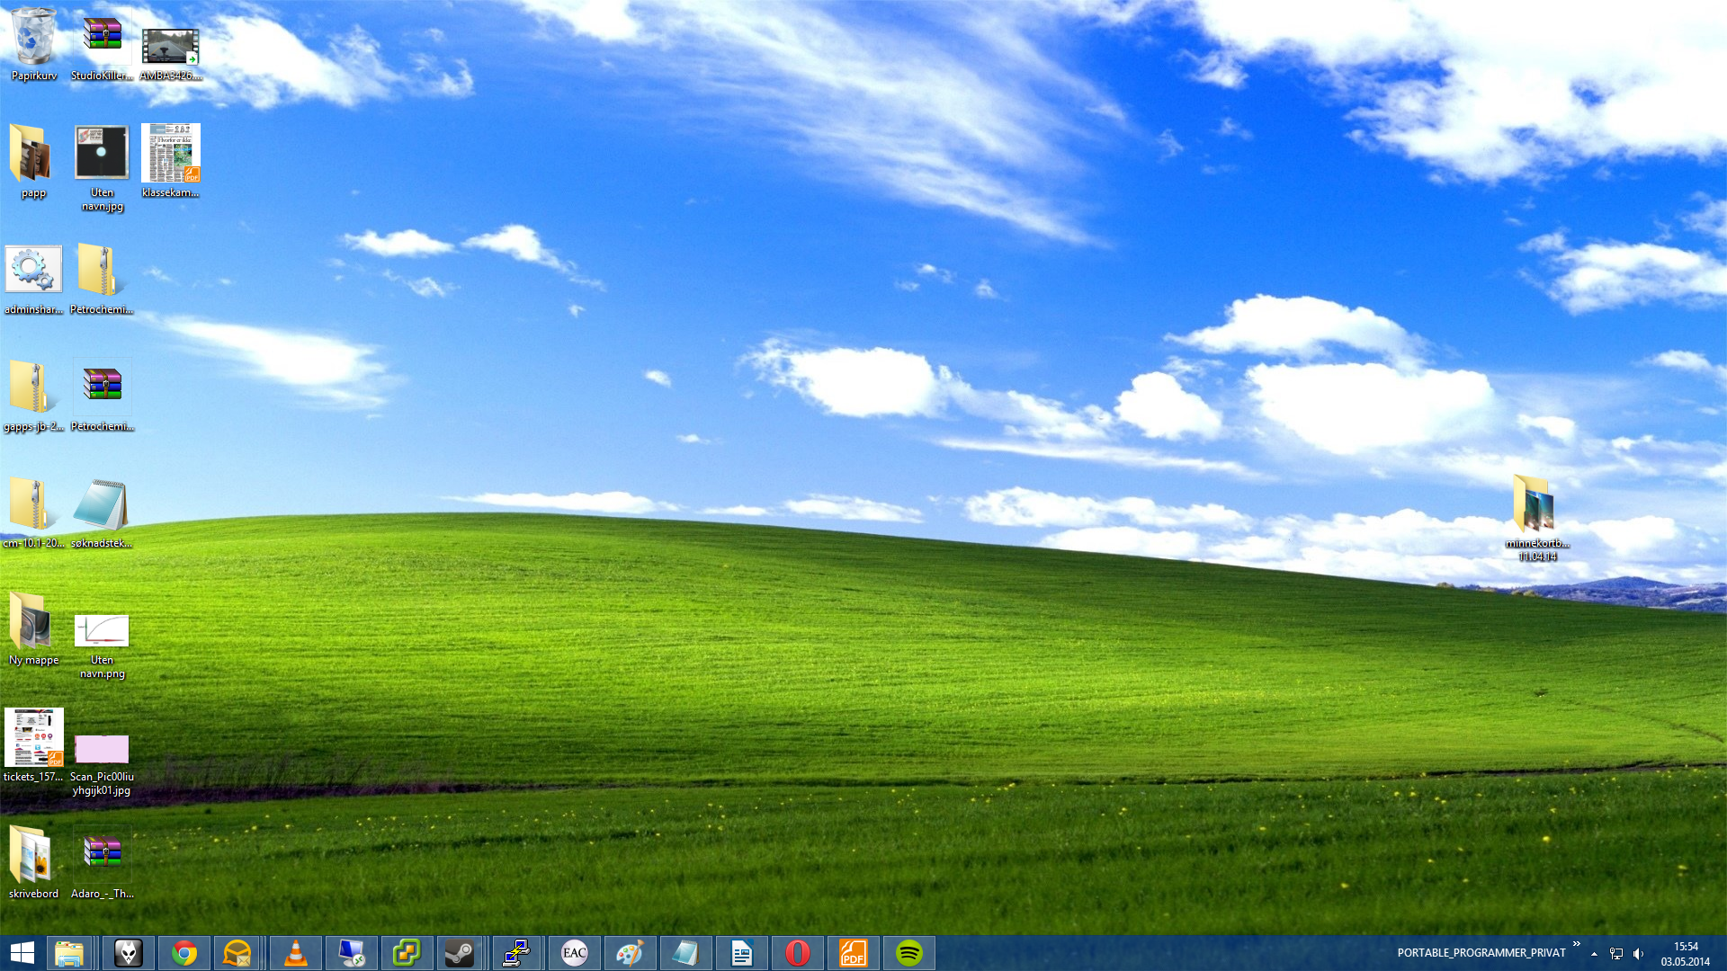Image resolution: width=1727 pixels, height=971 pixels.
Task: Select the Adaro_-_Th WinRAR archive
Action: pos(102,863)
